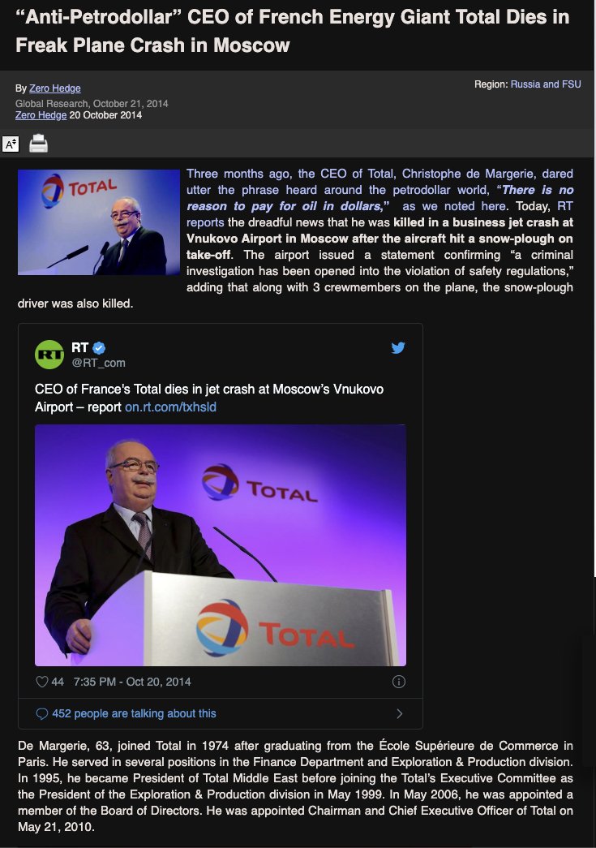The image size is (596, 848).
Task: Open the Russia and FSU region link
Action: coord(546,84)
